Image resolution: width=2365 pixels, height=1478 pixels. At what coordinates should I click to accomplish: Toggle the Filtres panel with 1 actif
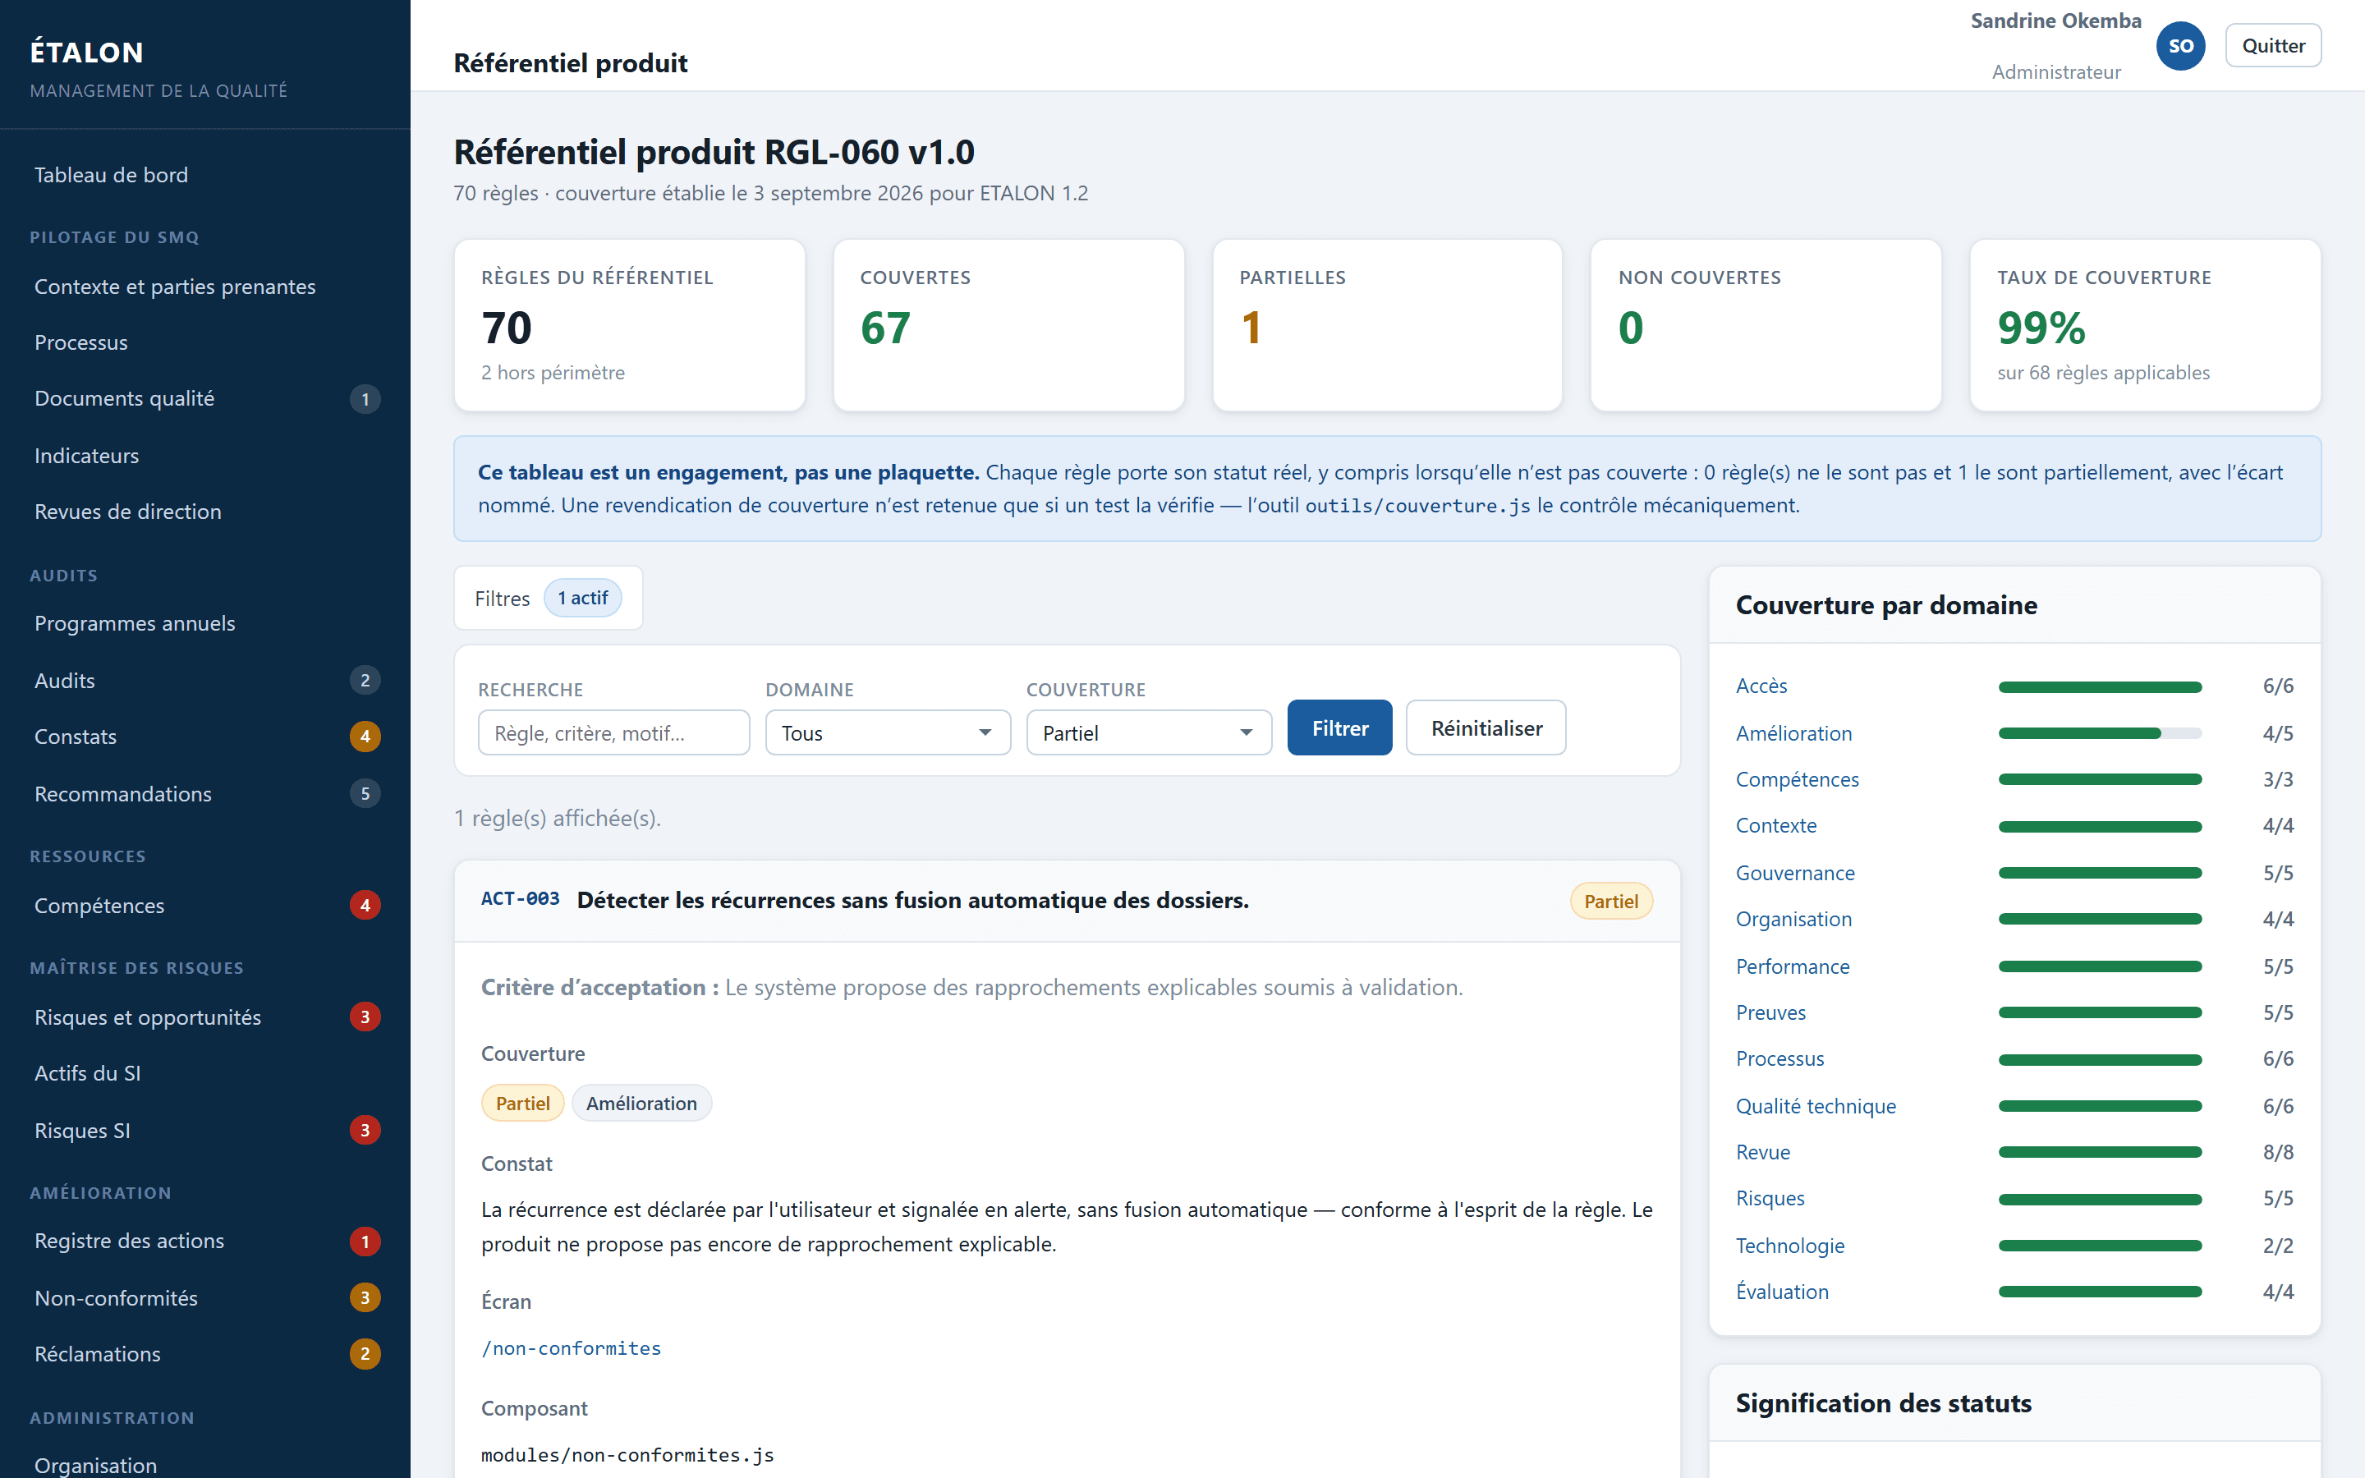549,599
